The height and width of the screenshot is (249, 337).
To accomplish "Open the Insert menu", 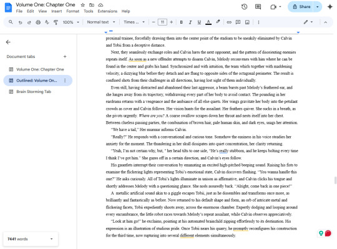I will (57, 11).
